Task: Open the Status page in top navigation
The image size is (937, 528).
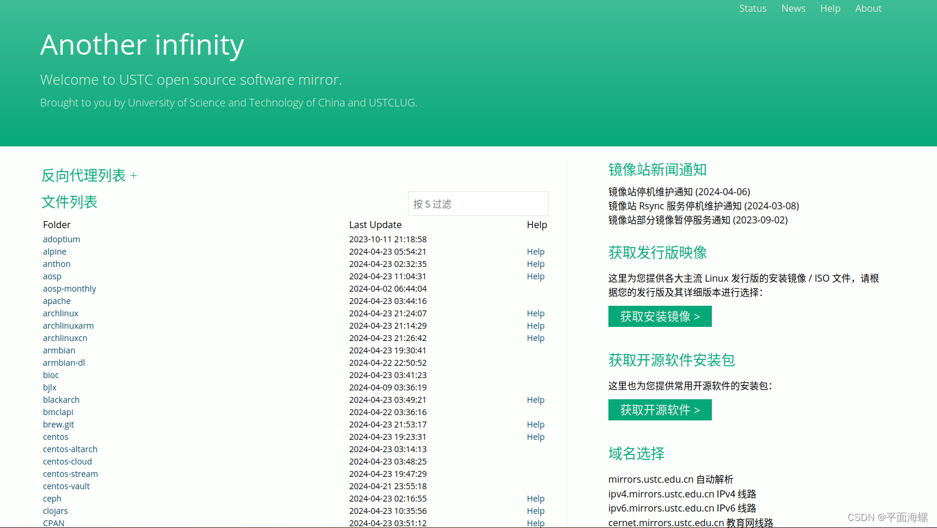Action: tap(752, 8)
